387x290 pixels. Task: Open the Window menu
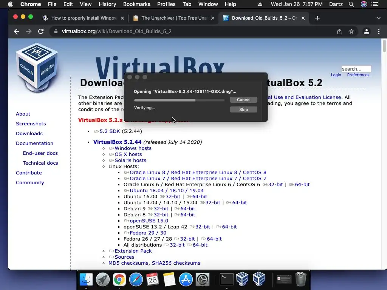coord(208,4)
